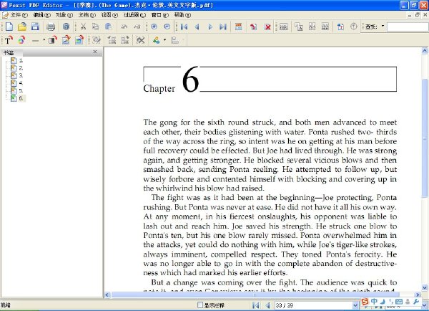
Task: Open the page number 33 / 39 dropdown
Action: click(355, 305)
